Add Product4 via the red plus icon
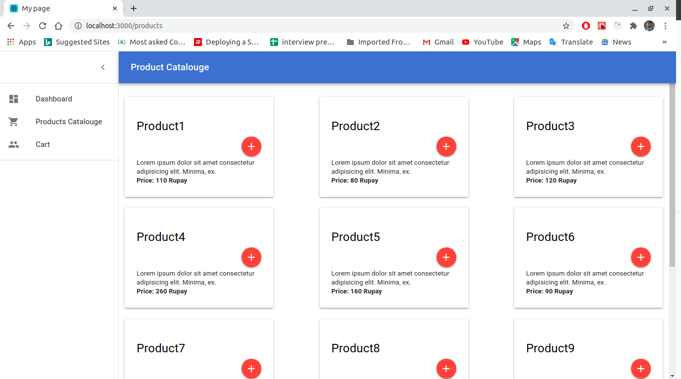The width and height of the screenshot is (681, 379). click(251, 257)
